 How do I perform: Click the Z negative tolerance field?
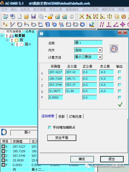(x=106, y=85)
